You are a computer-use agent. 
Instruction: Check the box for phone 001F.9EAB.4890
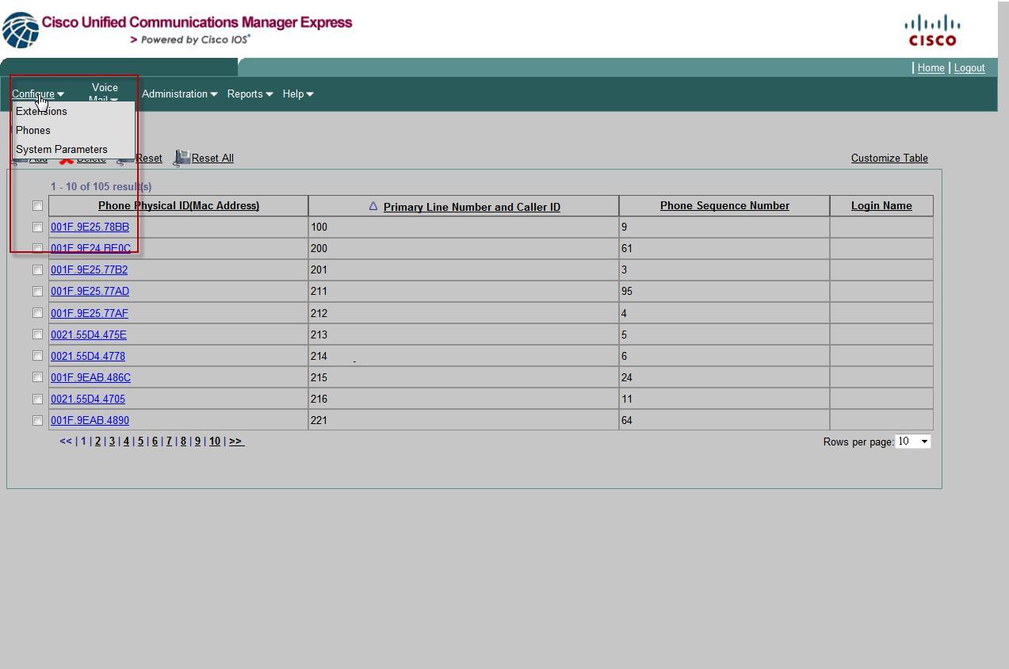click(37, 421)
